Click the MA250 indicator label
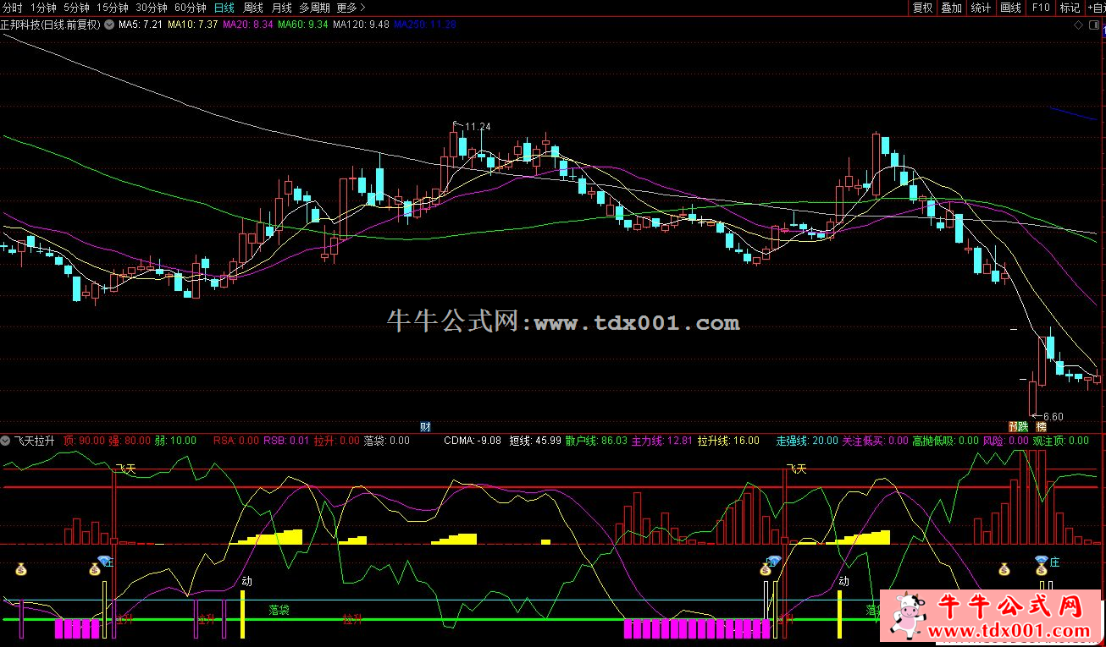Screen dimensions: 1106x647 425,25
